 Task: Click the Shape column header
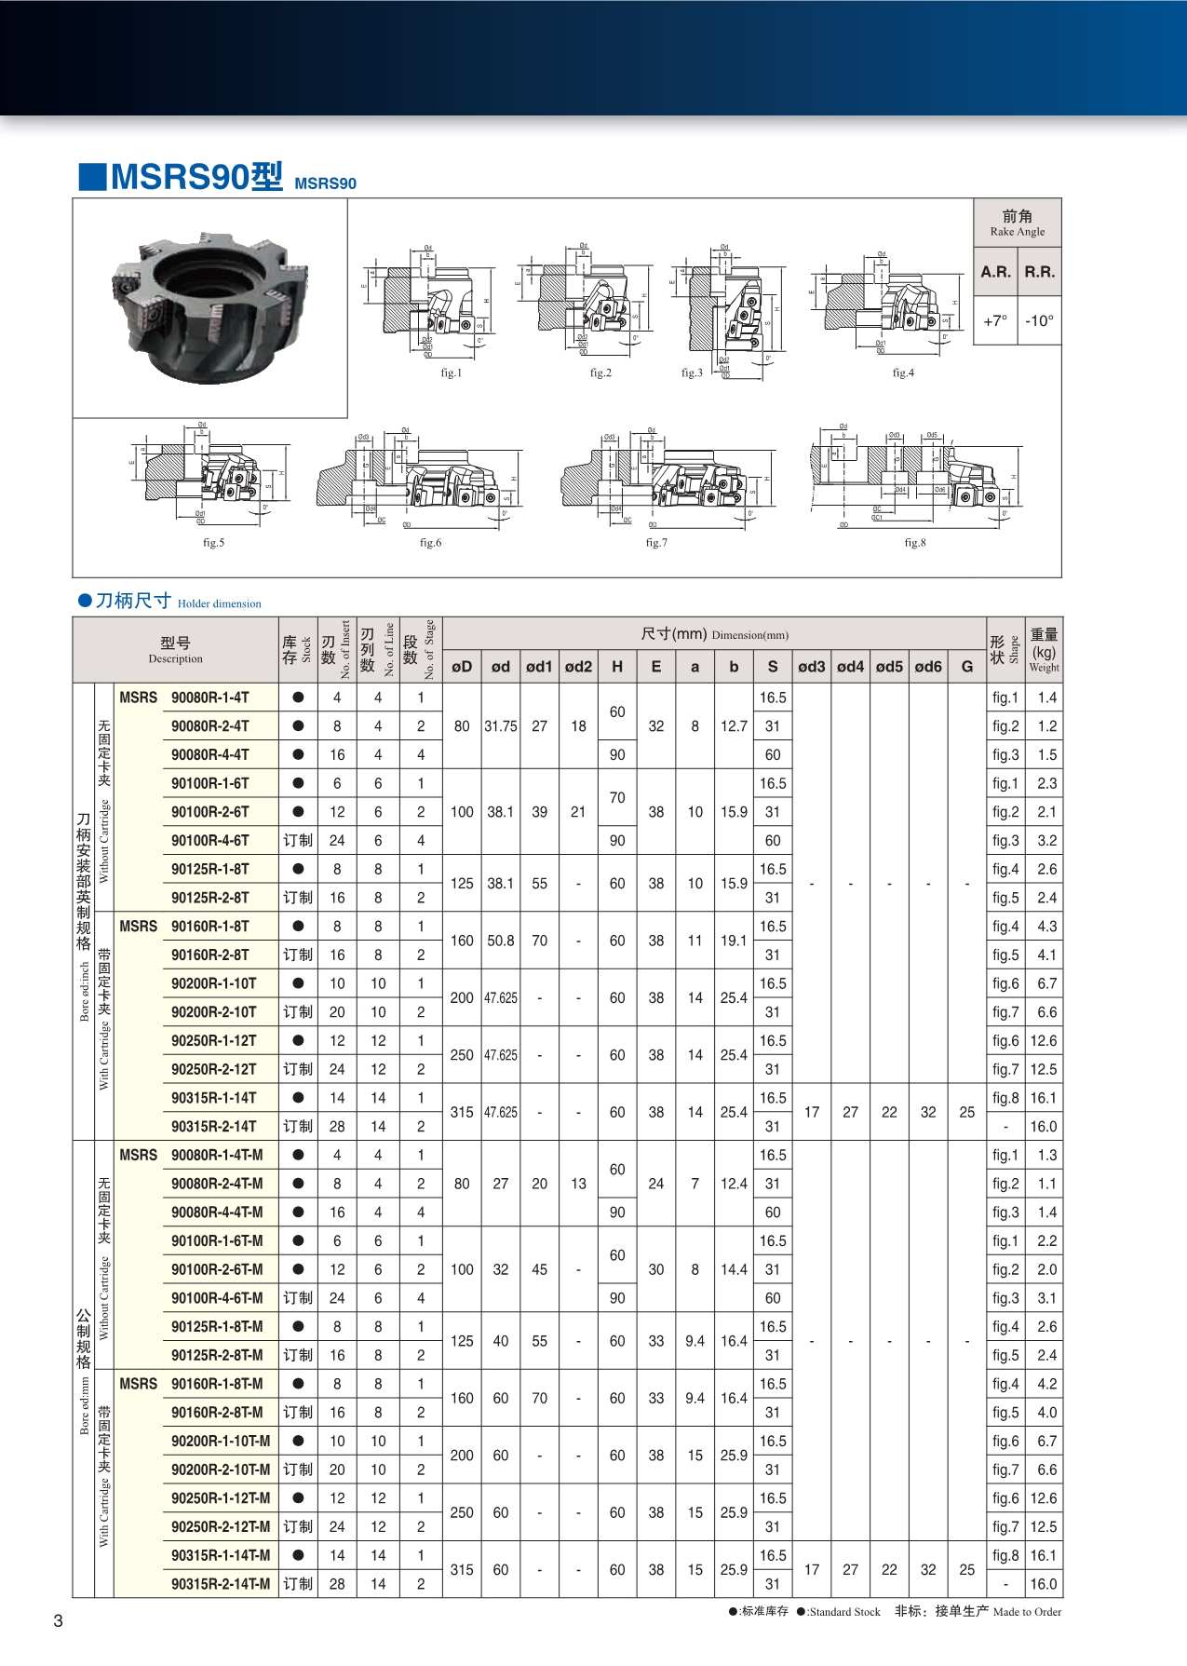[1005, 650]
